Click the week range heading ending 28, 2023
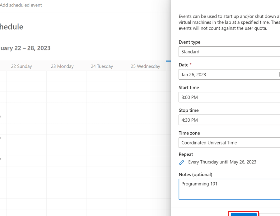280x216 pixels. (x=25, y=48)
